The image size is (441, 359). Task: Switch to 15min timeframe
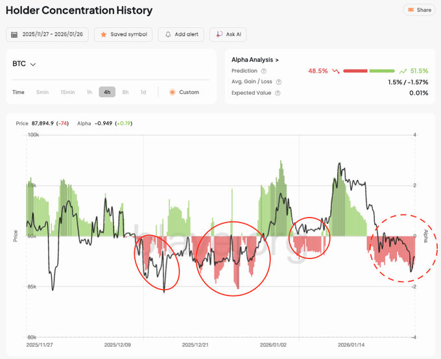pos(67,92)
